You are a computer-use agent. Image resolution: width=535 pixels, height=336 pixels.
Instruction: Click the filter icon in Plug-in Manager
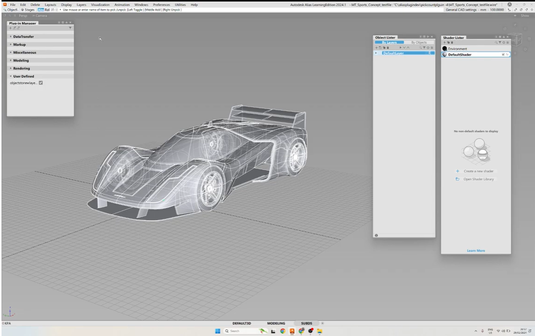pyautogui.click(x=70, y=28)
